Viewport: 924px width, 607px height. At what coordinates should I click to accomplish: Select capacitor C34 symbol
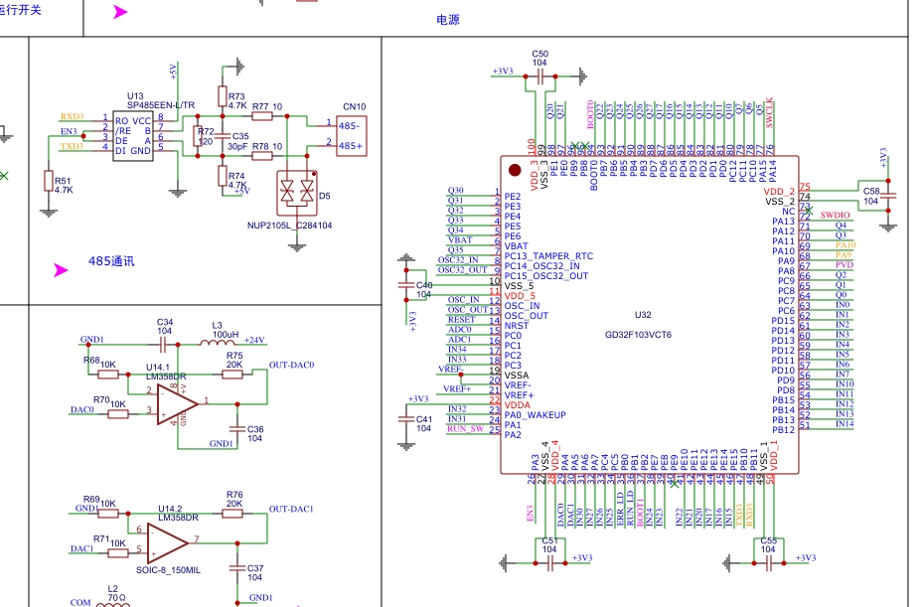tap(163, 344)
